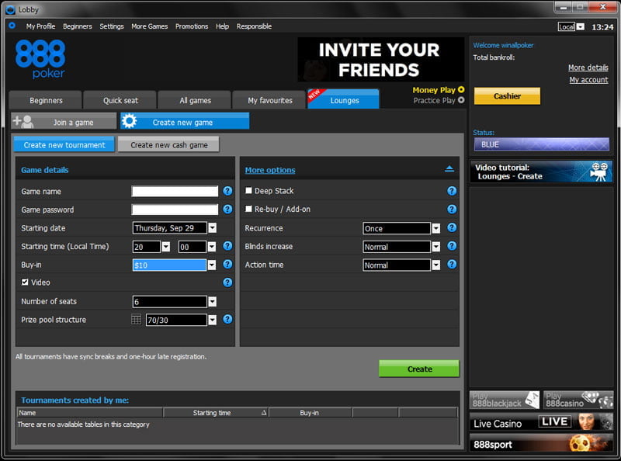Select Create new cash game
The image size is (621, 461).
click(168, 144)
